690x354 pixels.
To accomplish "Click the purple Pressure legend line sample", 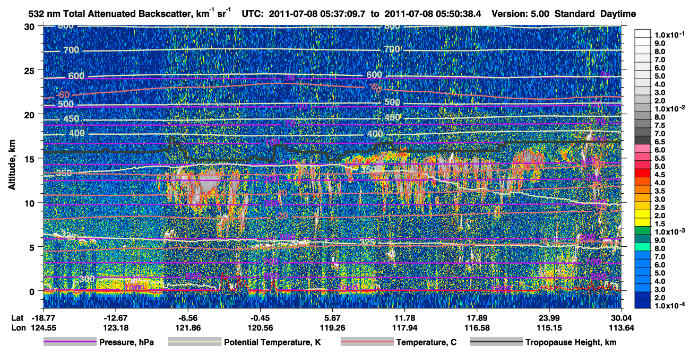I will tap(70, 342).
